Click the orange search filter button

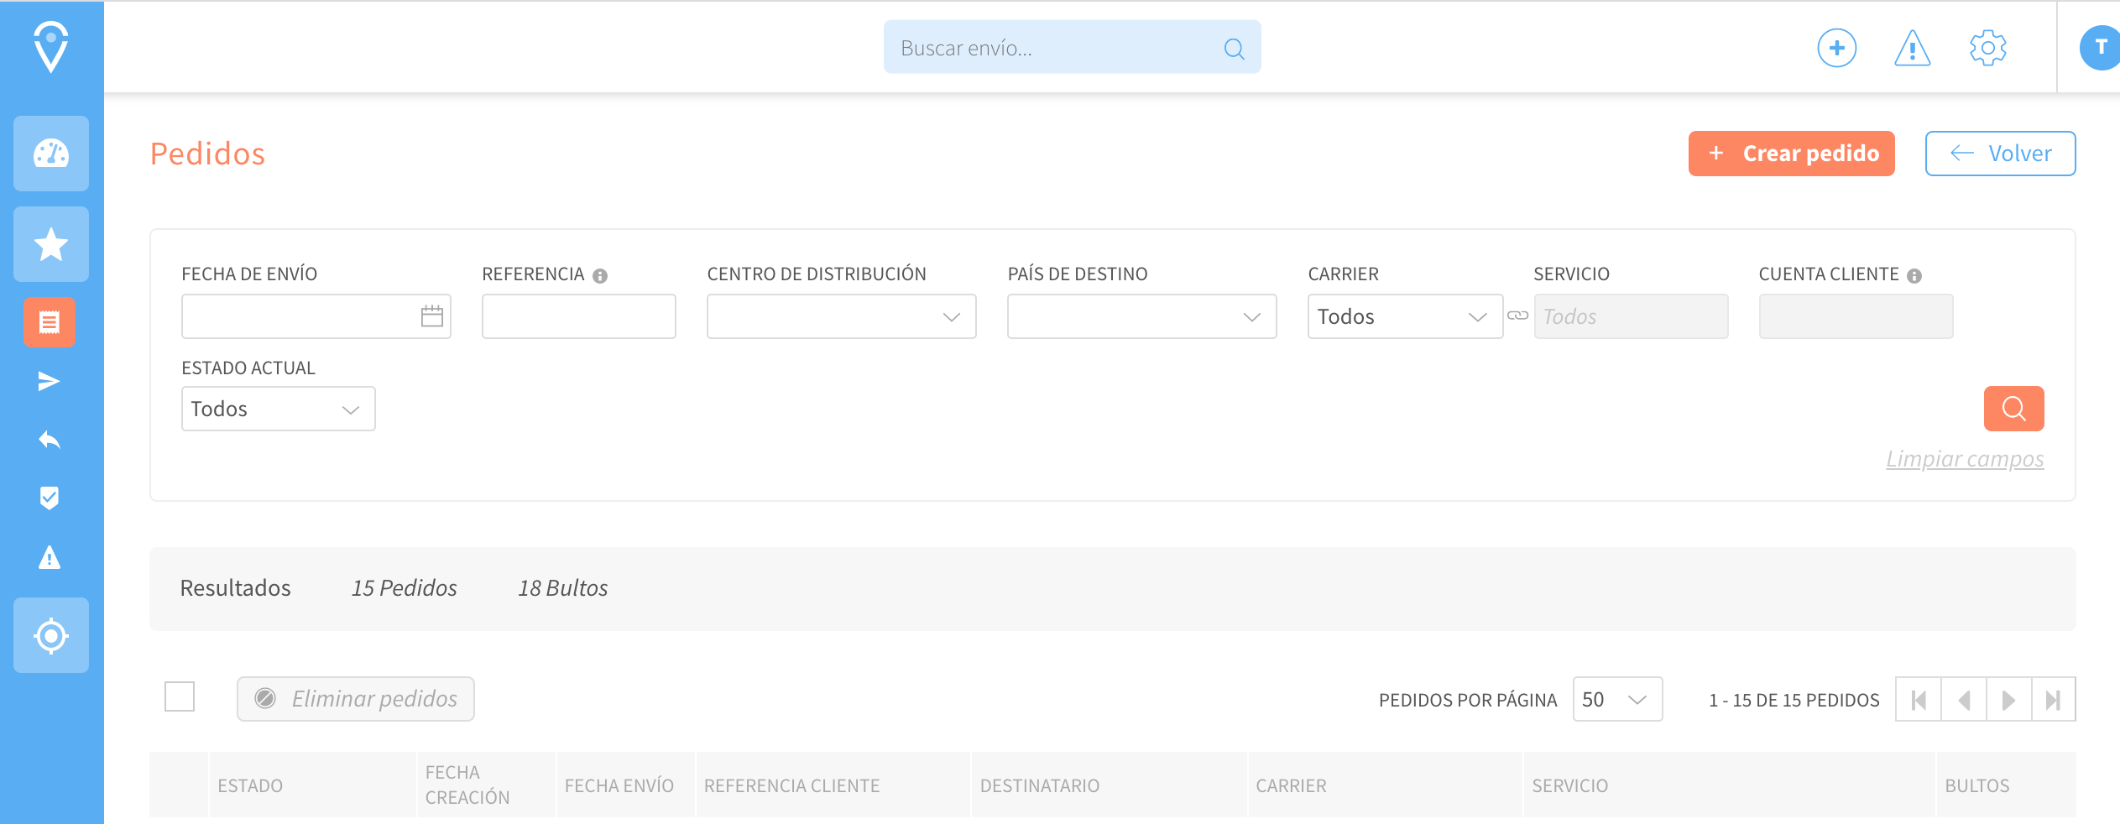point(2013,409)
